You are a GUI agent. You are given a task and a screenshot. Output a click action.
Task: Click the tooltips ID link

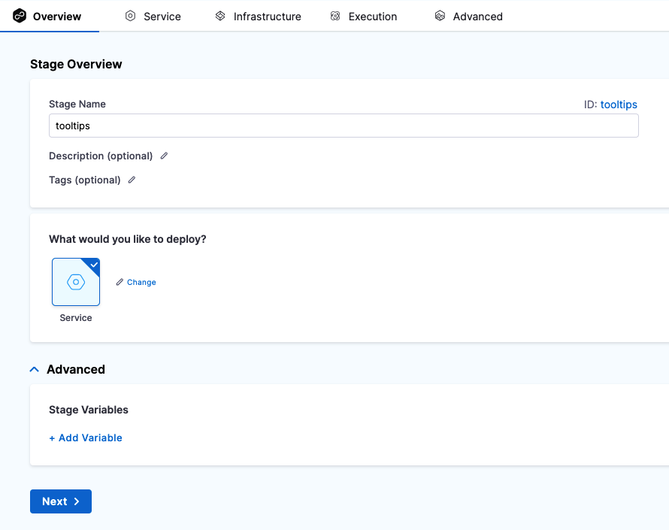[x=619, y=104]
